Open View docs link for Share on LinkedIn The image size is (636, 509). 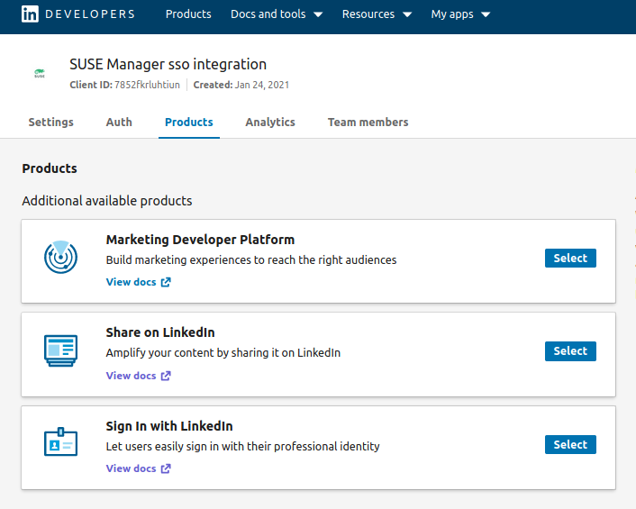point(132,376)
